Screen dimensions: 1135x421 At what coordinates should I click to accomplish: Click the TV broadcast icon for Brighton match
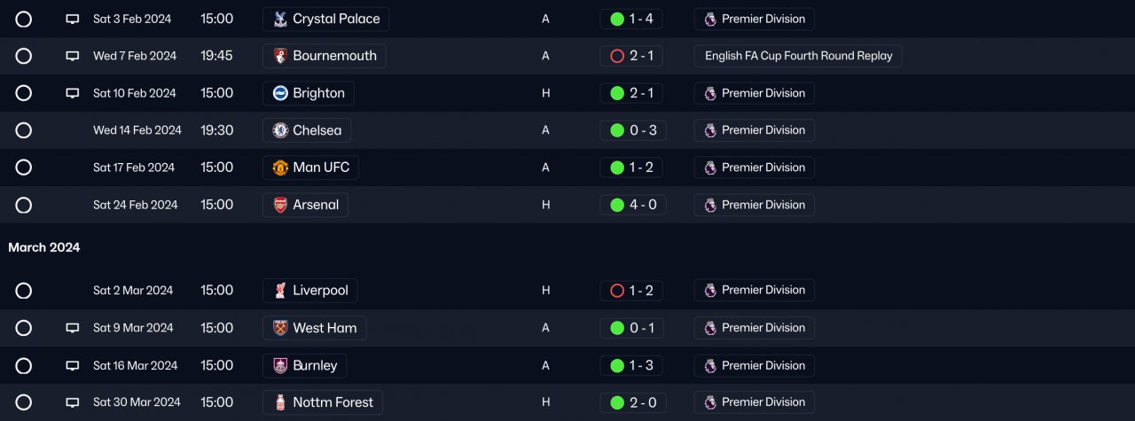point(73,93)
